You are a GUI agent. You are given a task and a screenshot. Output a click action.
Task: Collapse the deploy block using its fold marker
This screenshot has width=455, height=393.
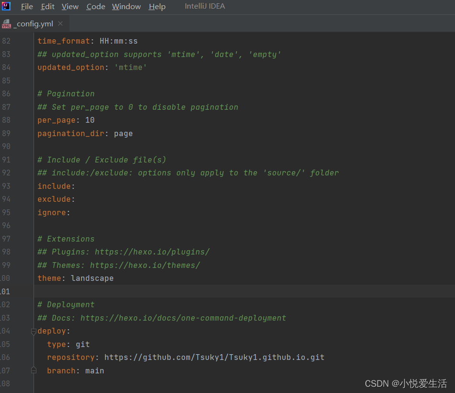tap(33, 331)
